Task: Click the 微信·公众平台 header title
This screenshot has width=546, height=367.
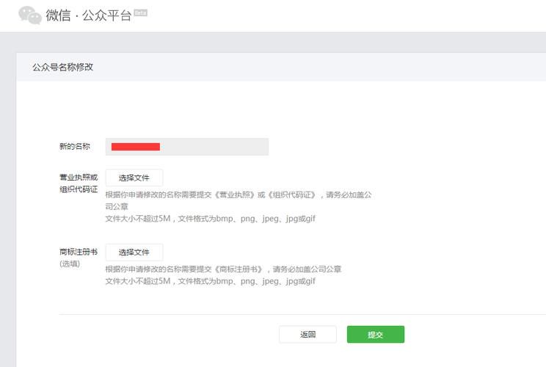Action: click(89, 15)
